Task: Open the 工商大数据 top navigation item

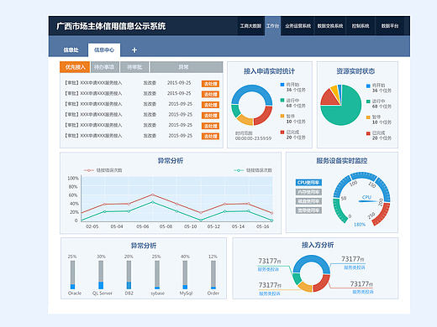Action: (250, 26)
